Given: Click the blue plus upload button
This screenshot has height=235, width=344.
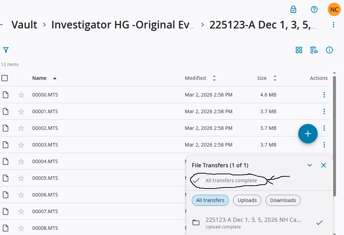Looking at the screenshot, I should coord(308,134).
